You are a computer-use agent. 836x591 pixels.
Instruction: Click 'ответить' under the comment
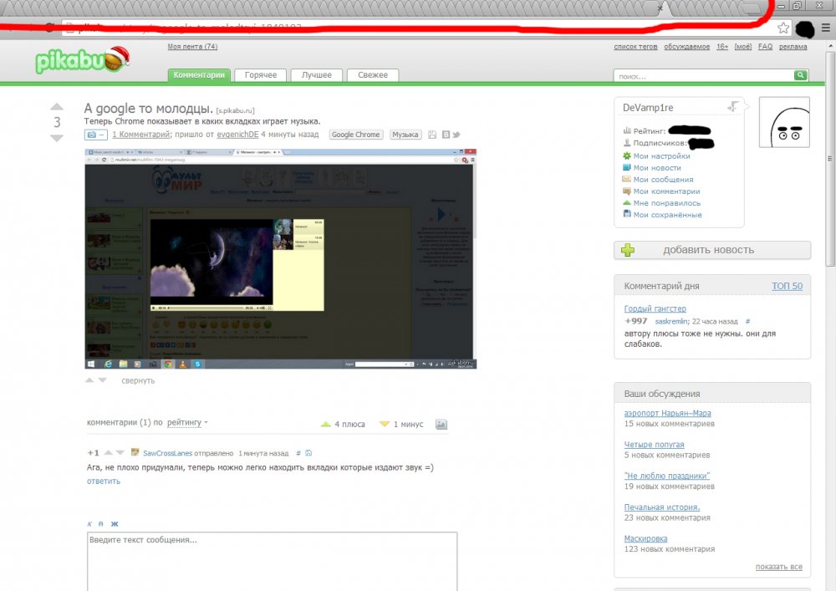pyautogui.click(x=104, y=481)
